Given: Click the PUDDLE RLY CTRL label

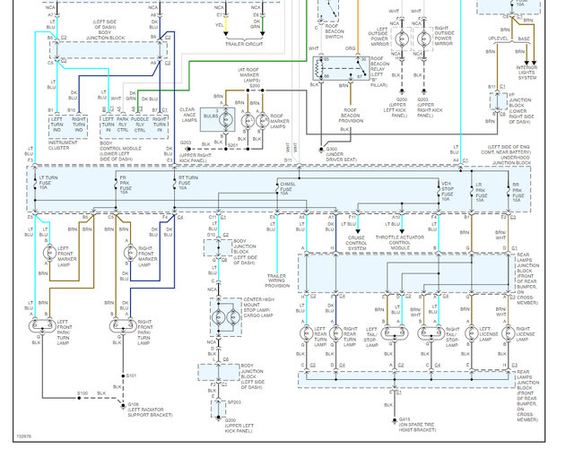Looking at the screenshot, I should [x=140, y=125].
